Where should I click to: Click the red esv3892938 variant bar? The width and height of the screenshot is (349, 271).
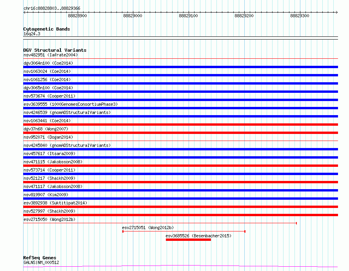tap(180, 207)
